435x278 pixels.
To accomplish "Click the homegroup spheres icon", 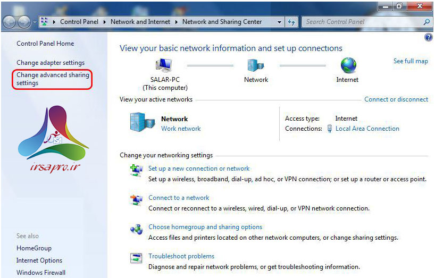I will (x=136, y=229).
